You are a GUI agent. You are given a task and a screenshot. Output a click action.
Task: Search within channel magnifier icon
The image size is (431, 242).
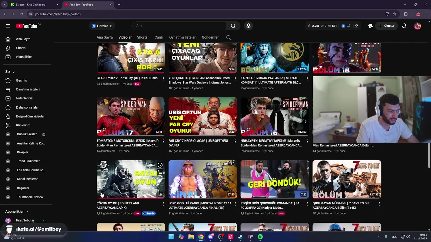(x=228, y=37)
